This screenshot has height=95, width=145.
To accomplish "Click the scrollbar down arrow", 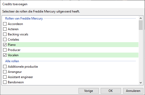I will click(141, 83).
